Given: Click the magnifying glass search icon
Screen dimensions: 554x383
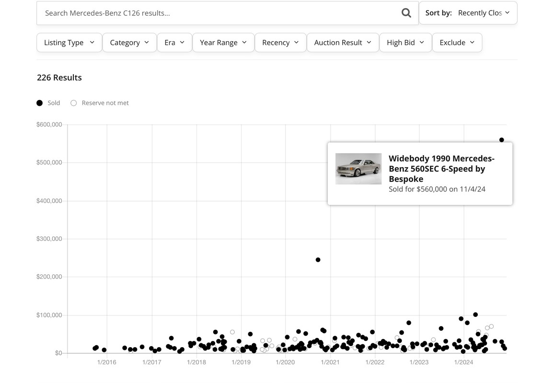Looking at the screenshot, I should click(x=406, y=13).
